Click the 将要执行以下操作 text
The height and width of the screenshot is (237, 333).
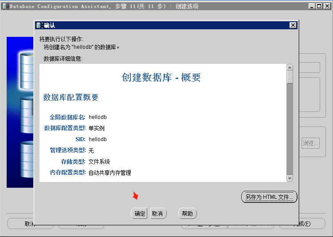(x=61, y=39)
